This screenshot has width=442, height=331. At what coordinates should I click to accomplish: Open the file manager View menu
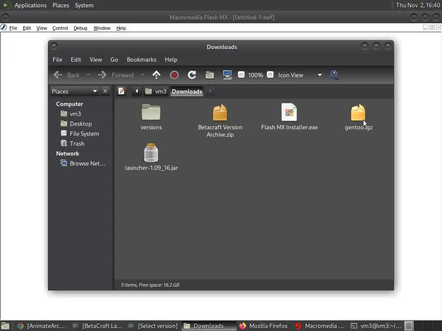coord(96,59)
